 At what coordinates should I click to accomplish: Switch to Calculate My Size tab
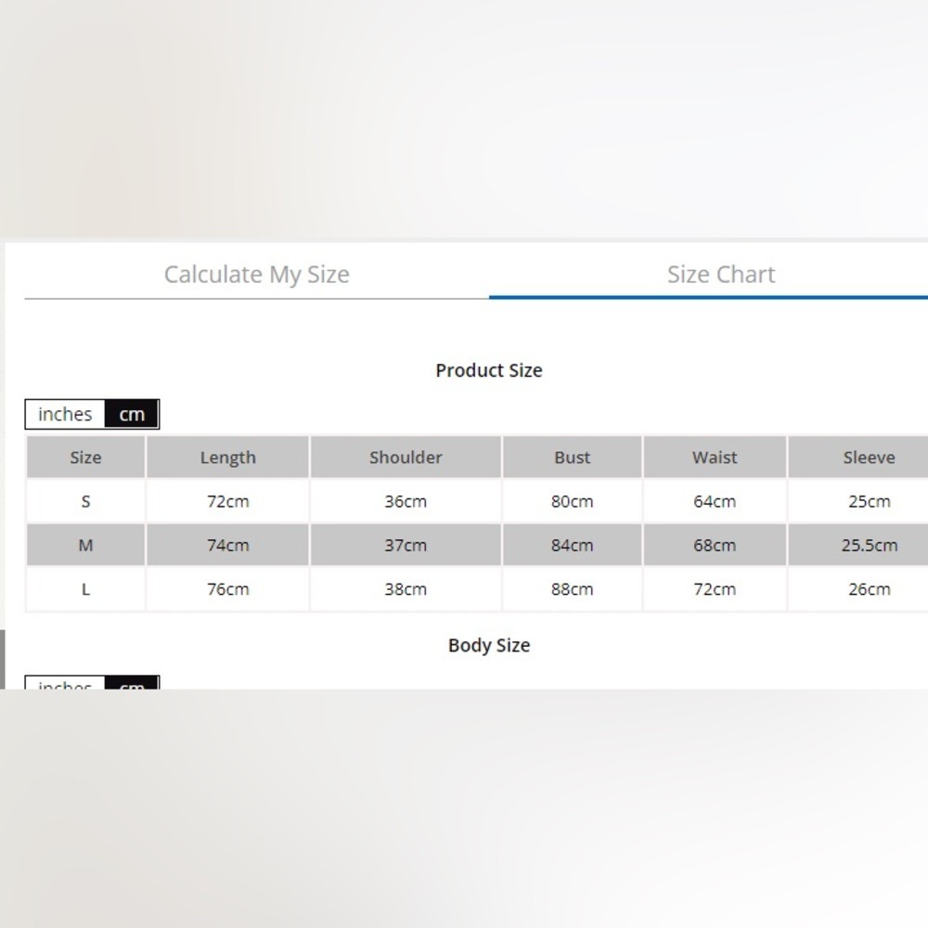[256, 275]
